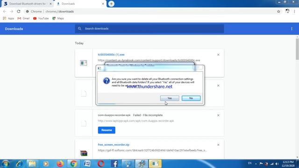Resume the com.duapps.recorder.apk download
299x168 pixels.
click(107, 130)
